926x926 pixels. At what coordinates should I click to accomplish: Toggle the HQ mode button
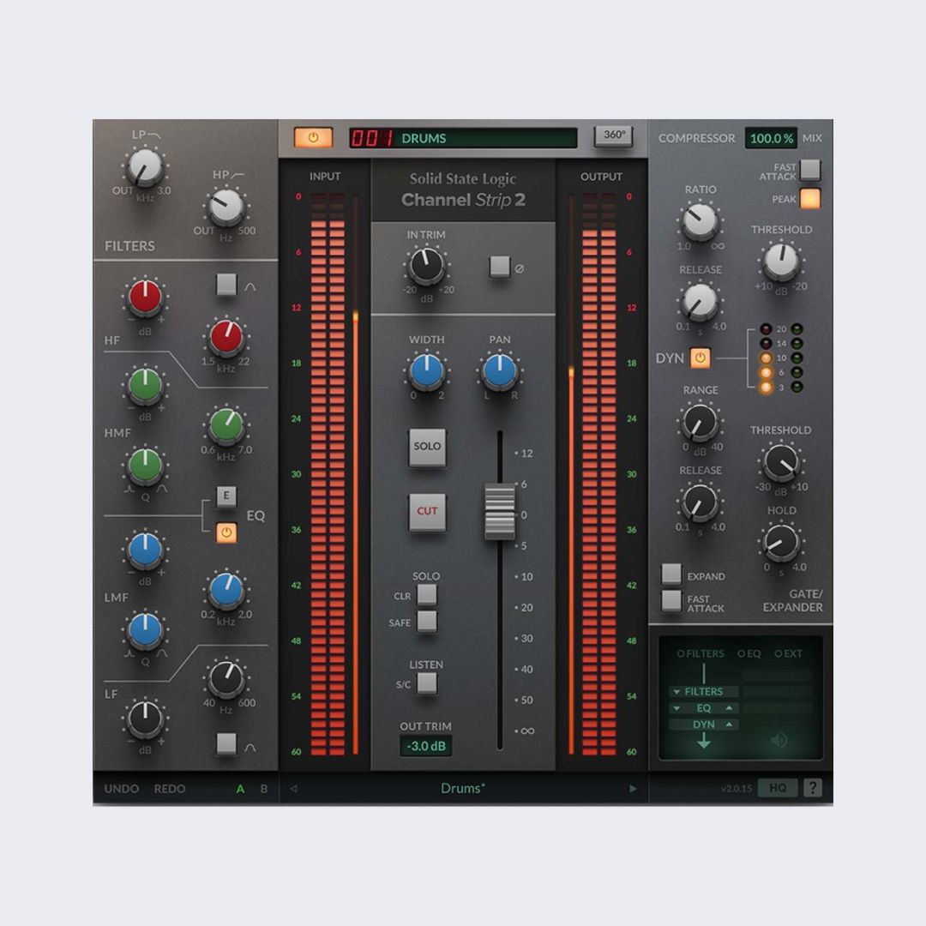click(778, 788)
